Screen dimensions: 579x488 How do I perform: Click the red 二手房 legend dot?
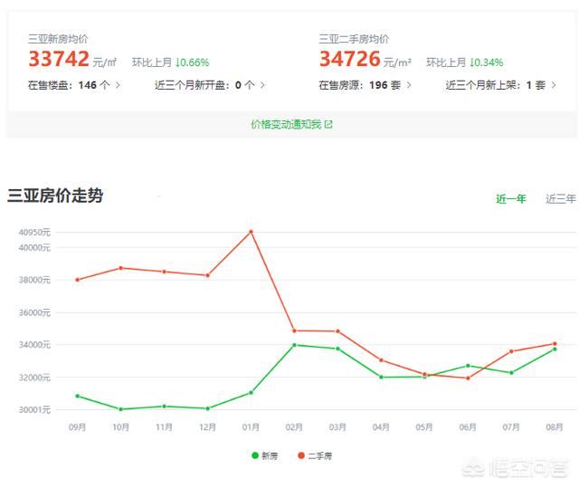(301, 455)
